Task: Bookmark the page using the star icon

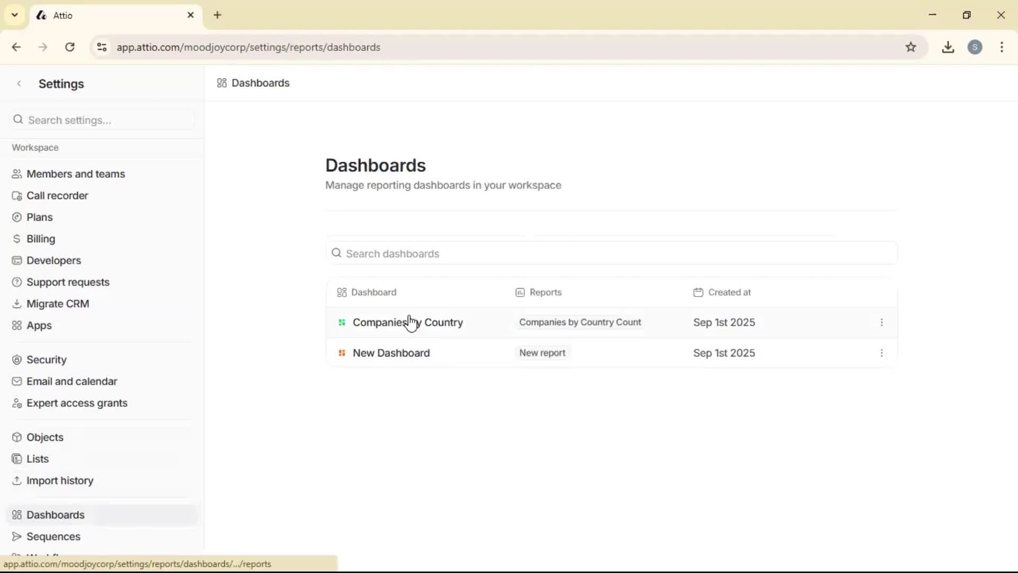Action: coord(911,47)
